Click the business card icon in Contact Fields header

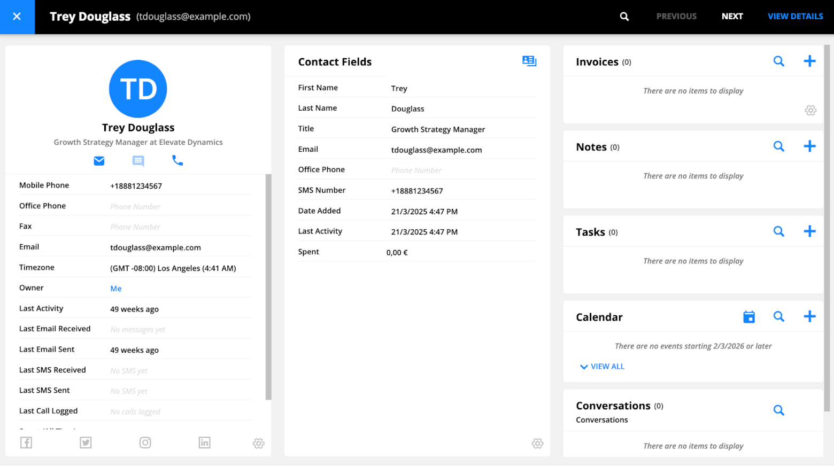529,61
